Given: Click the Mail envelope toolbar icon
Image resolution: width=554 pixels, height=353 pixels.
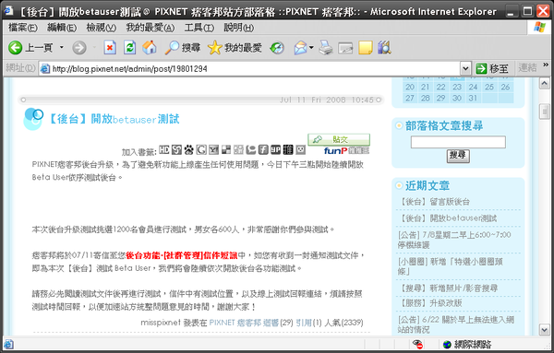Looking at the screenshot, I should pos(300,48).
